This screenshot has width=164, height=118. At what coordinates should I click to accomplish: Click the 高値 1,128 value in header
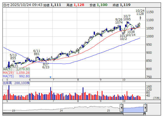(x=75, y=5)
